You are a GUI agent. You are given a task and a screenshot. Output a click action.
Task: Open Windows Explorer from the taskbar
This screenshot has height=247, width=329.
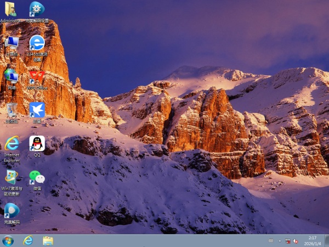pos(48,240)
